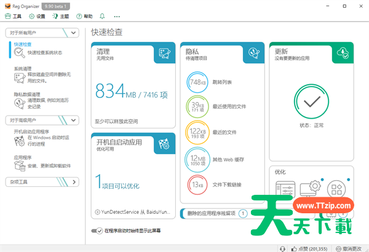
Task: Open 应用程序 in the sidebar
Action: (23, 157)
